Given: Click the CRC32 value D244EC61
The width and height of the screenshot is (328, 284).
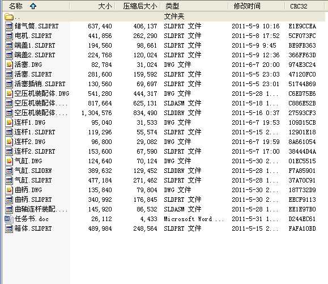Looking at the screenshot, I should click(x=303, y=219).
